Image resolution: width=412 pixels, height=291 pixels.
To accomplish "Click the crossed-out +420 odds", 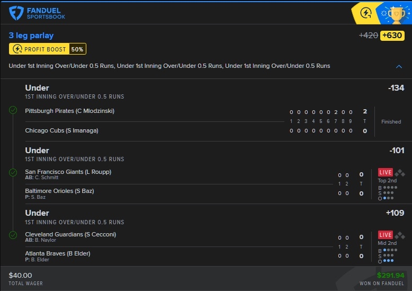I will click(369, 36).
